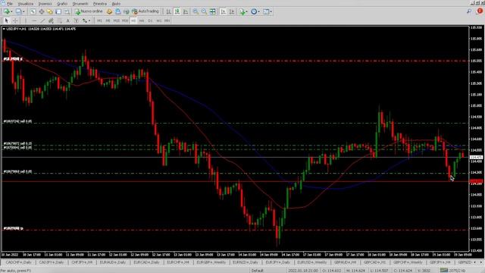Select the M1 timeframe button
485x273 pixels.
pos(99,20)
